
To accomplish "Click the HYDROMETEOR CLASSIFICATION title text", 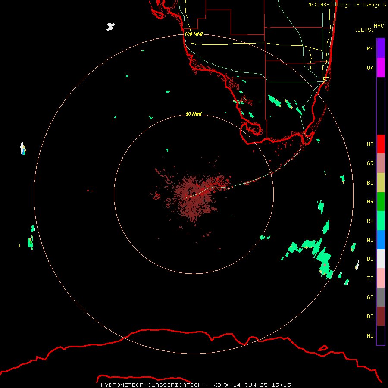I will [x=151, y=385].
